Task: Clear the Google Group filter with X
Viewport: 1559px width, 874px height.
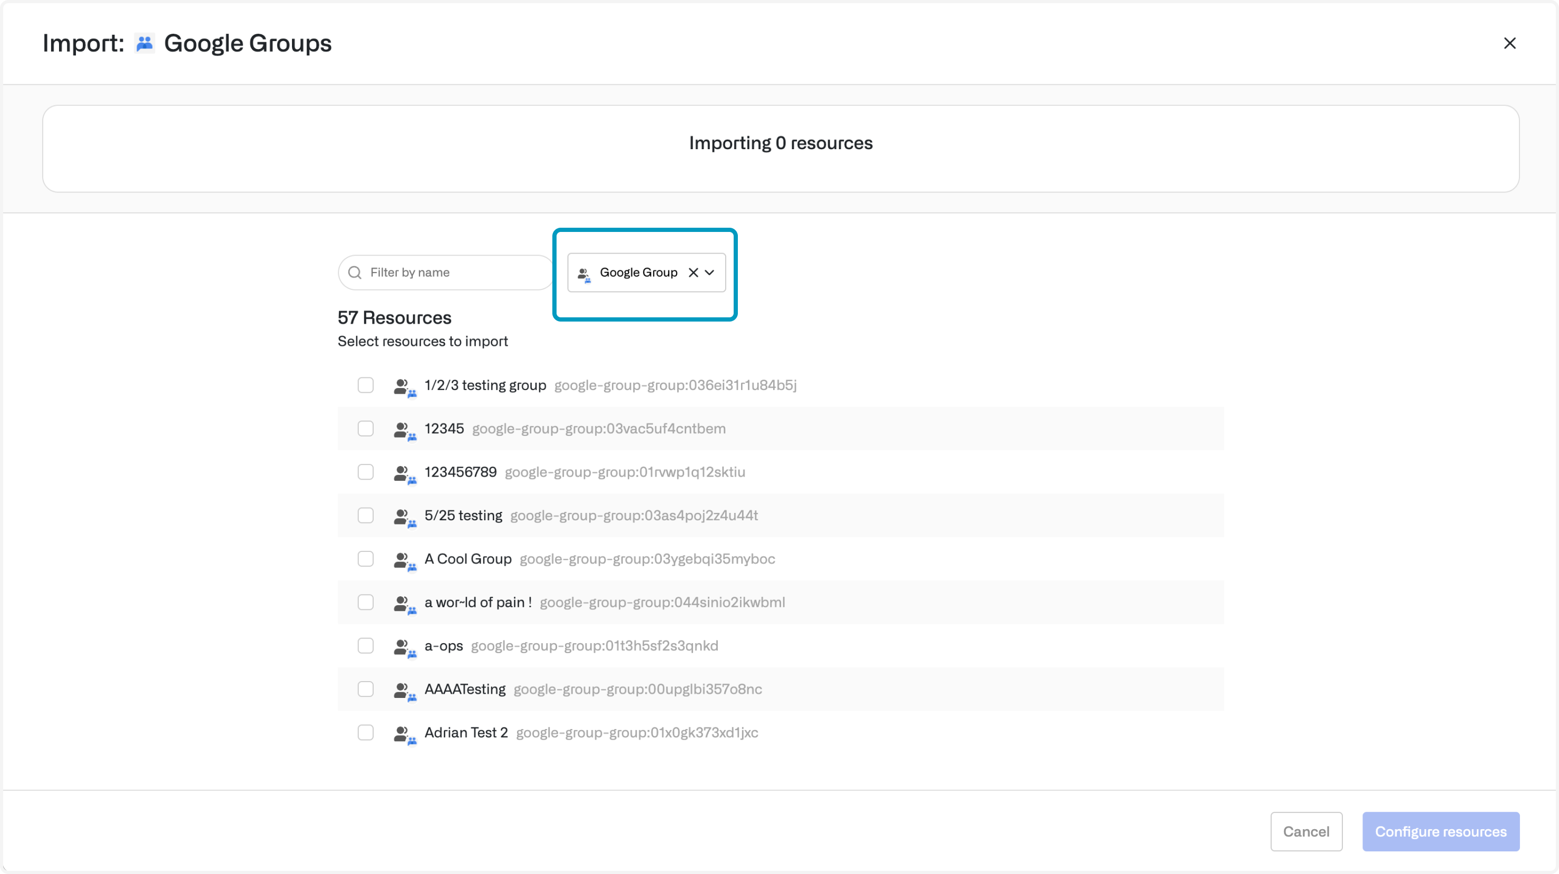Action: coord(693,273)
